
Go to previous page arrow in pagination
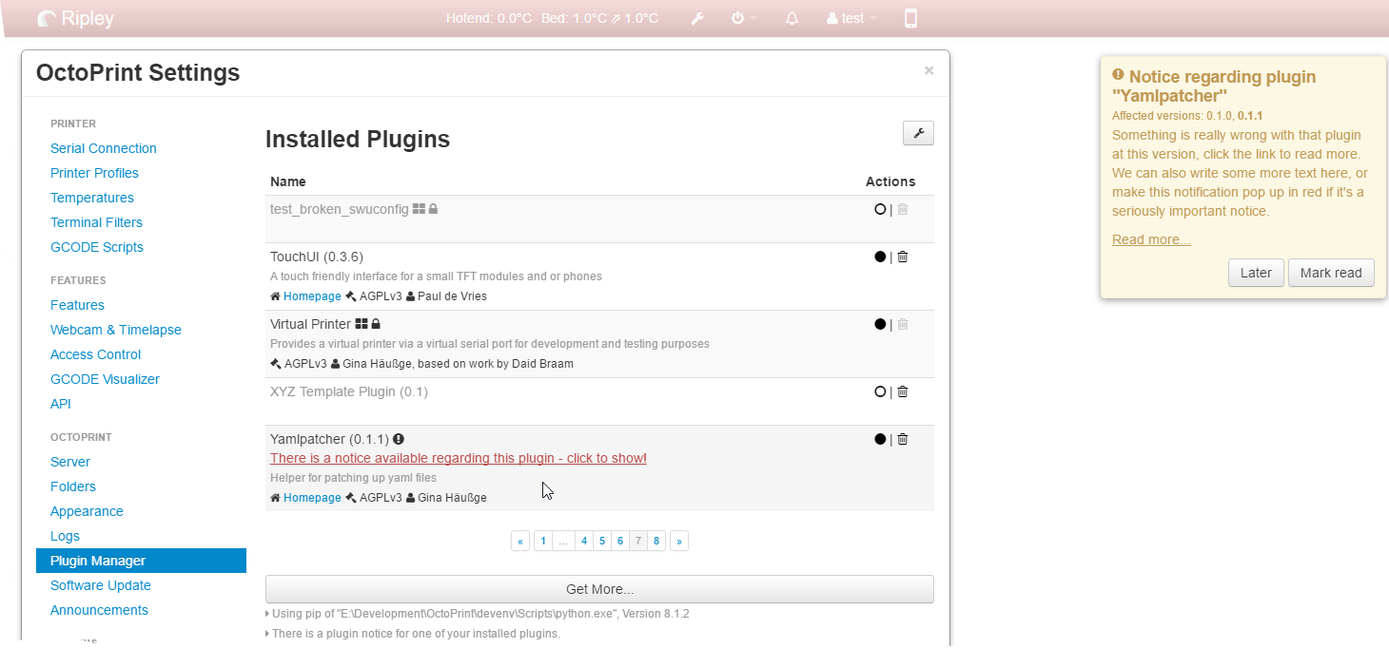520,541
